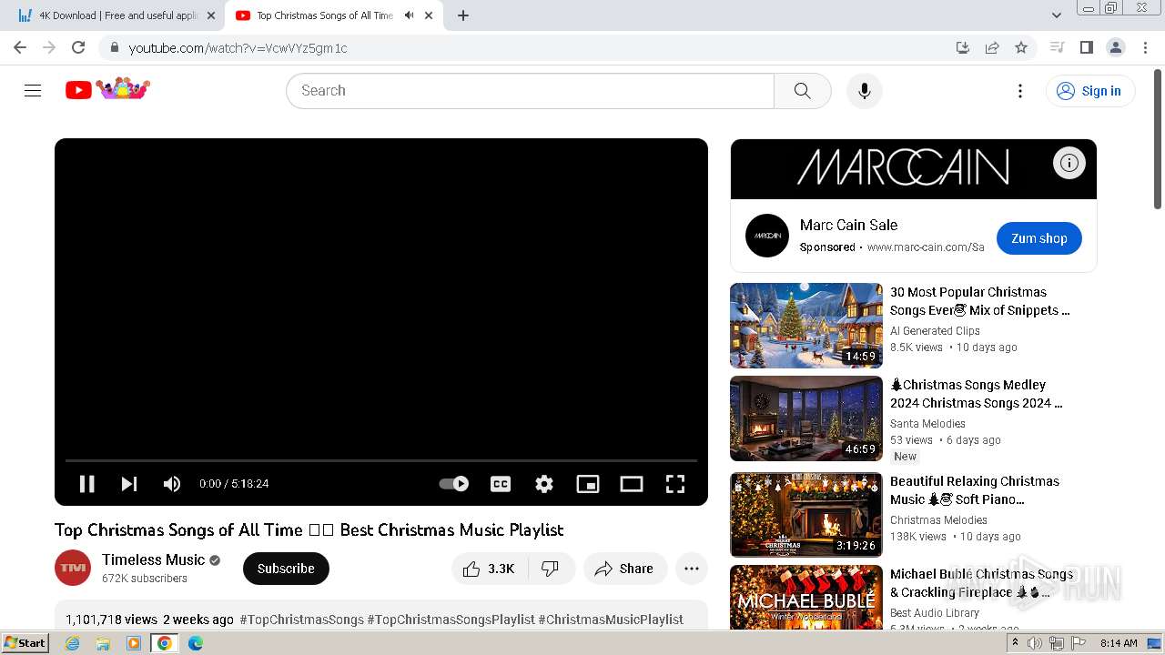Share this page from the address bar

pyautogui.click(x=992, y=47)
